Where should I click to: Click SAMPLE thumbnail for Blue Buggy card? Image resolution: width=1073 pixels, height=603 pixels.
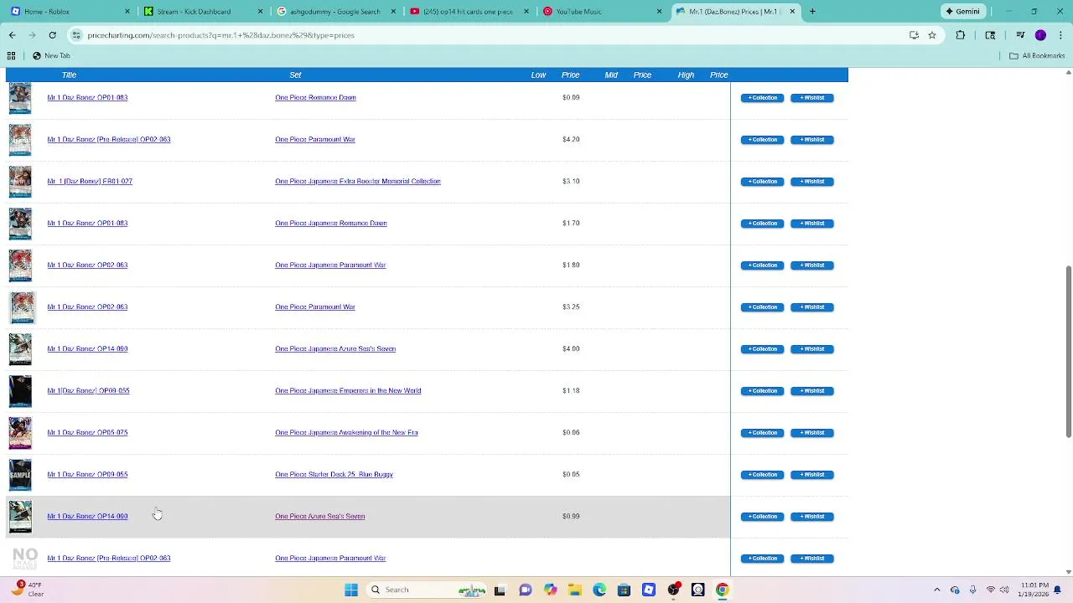coord(20,475)
